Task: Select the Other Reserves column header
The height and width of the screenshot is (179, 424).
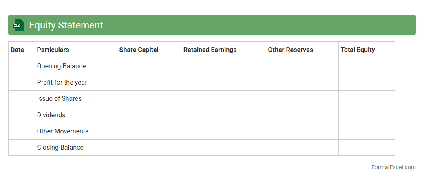Action: (x=290, y=50)
